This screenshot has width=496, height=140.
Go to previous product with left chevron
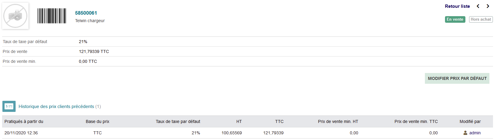(478, 6)
